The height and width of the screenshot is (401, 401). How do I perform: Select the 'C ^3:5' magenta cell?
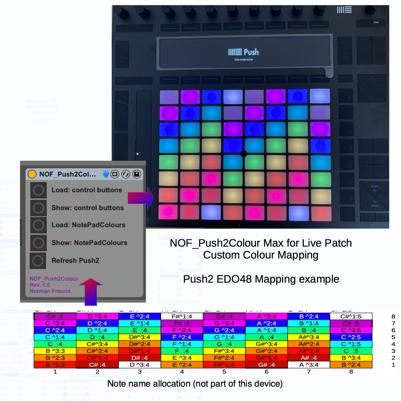click(x=351, y=330)
